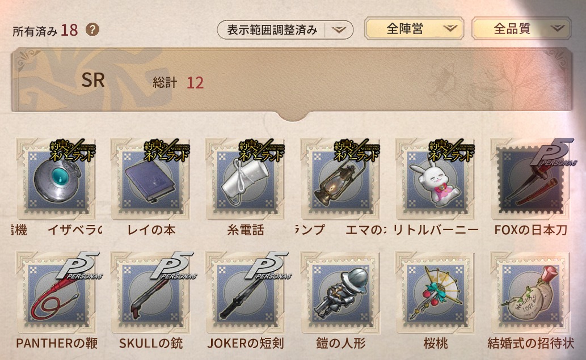The width and height of the screenshot is (586, 360).
Task: Select the 結婚式の招待状 invitation item
Action: pyautogui.click(x=530, y=293)
